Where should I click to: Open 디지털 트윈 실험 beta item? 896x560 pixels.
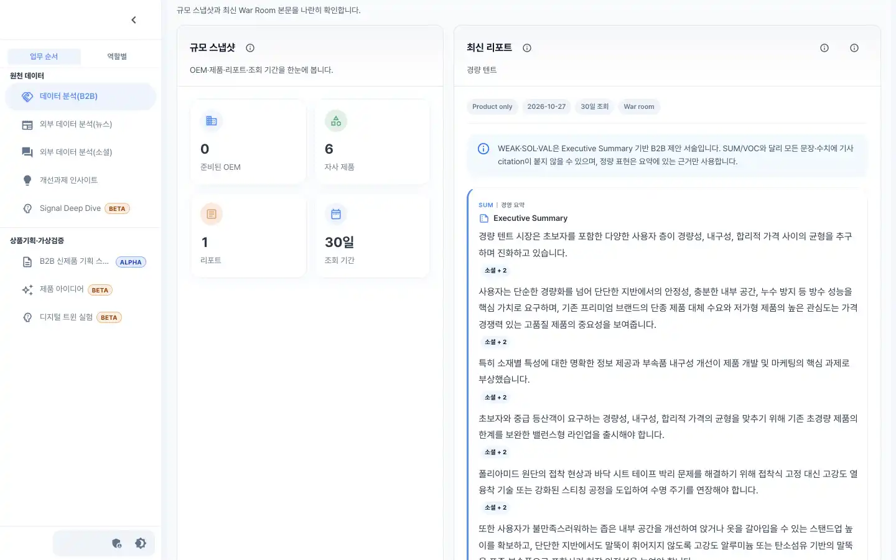click(x=81, y=317)
